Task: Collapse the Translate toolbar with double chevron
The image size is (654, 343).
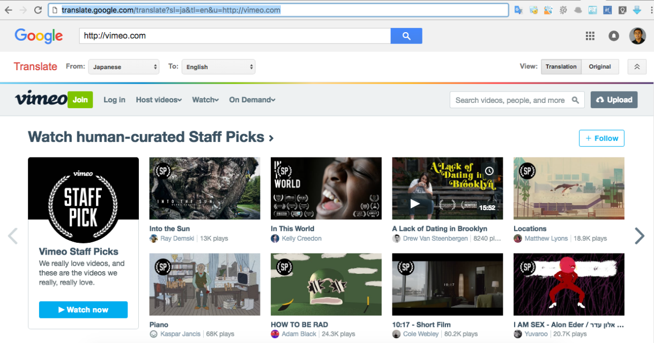Action: click(637, 66)
